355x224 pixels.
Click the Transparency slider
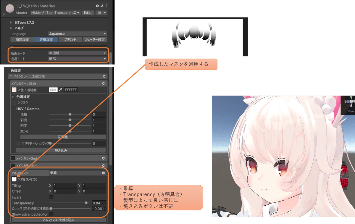[70, 203]
